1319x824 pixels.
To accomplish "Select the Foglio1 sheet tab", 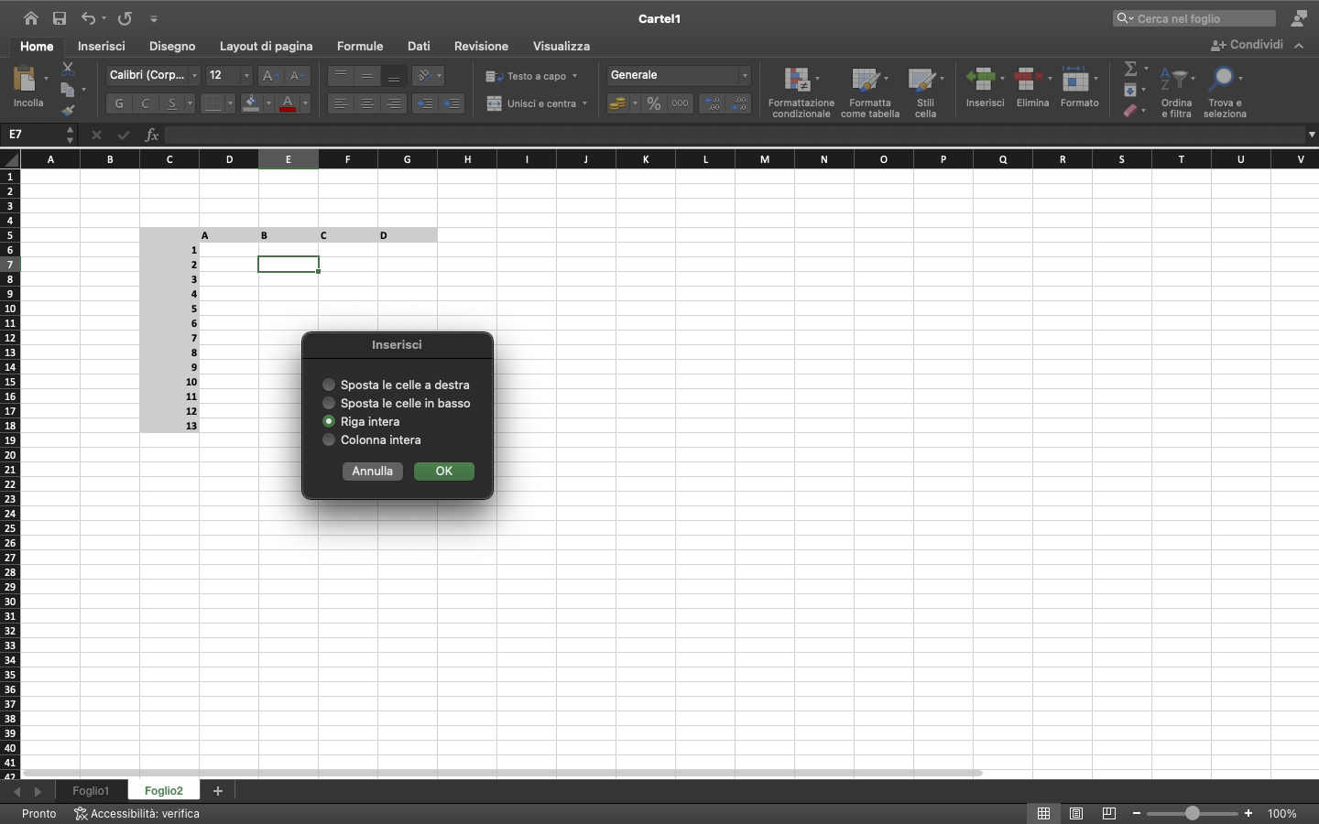I will coord(90,791).
